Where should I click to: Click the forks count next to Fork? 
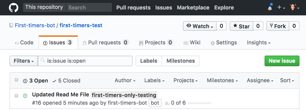coord(294,26)
